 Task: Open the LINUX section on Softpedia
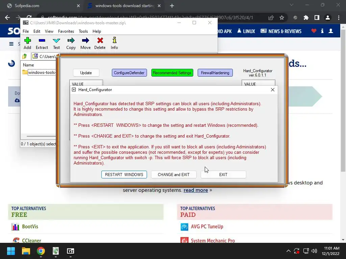coord(246,31)
